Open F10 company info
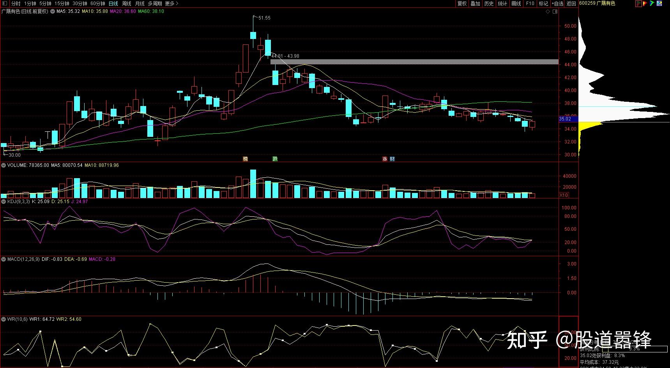Viewport: 670px width, 368px height. 530,4
